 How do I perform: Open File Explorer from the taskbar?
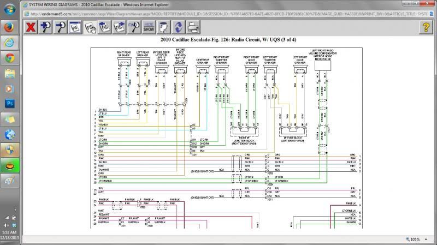9,74
